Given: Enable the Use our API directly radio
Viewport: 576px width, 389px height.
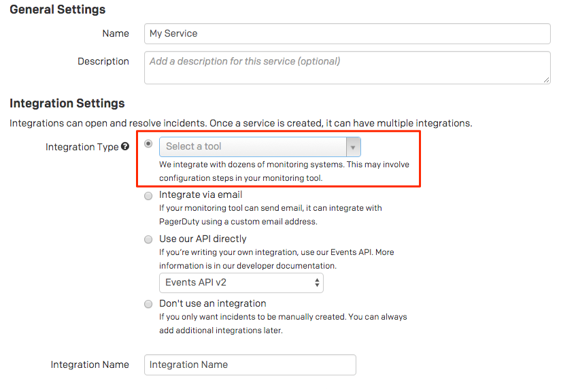Looking at the screenshot, I should pyautogui.click(x=148, y=239).
